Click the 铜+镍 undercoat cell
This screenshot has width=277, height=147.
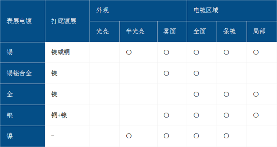(59, 115)
